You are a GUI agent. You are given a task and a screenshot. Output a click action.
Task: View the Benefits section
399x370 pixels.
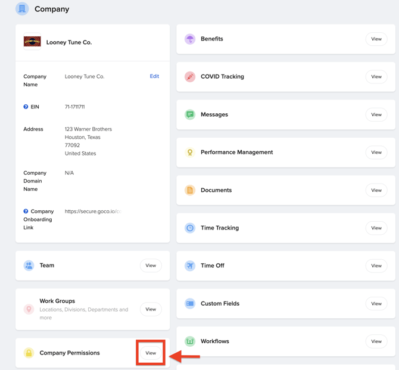[x=376, y=39]
